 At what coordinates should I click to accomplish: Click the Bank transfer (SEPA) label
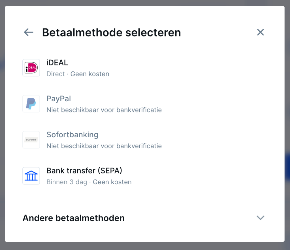point(84,171)
